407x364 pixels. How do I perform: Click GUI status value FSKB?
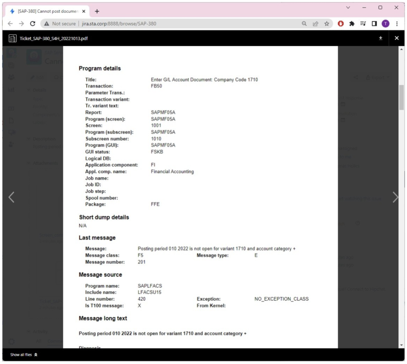click(x=157, y=152)
